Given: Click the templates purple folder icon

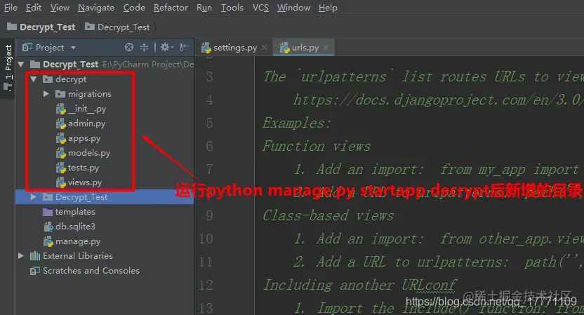Looking at the screenshot, I should pos(48,212).
